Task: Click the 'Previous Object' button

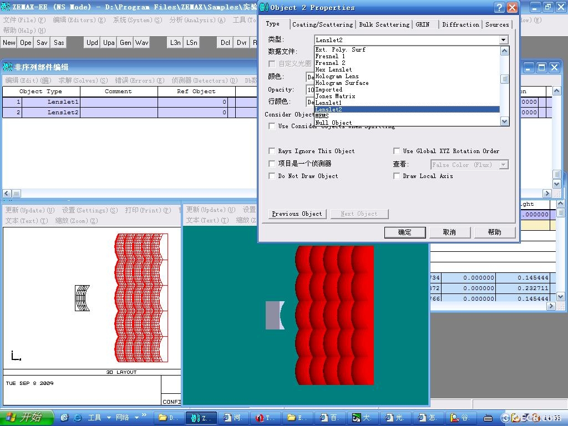Action: 297,214
